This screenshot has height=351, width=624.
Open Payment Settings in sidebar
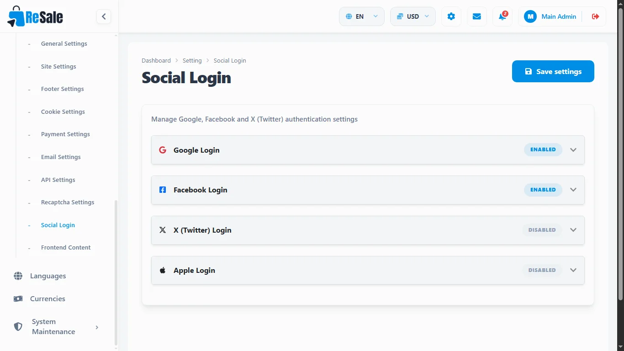(x=65, y=134)
